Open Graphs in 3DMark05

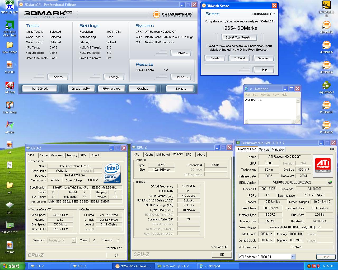143,89
